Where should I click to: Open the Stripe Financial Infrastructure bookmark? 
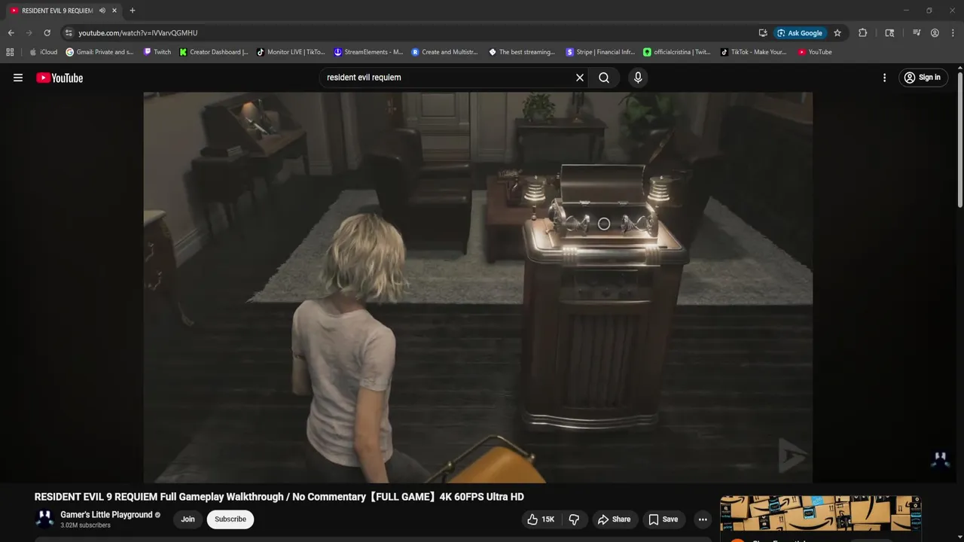pyautogui.click(x=600, y=52)
